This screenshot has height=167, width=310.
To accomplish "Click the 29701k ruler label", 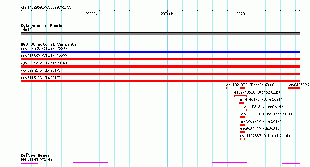I will coord(242,14).
